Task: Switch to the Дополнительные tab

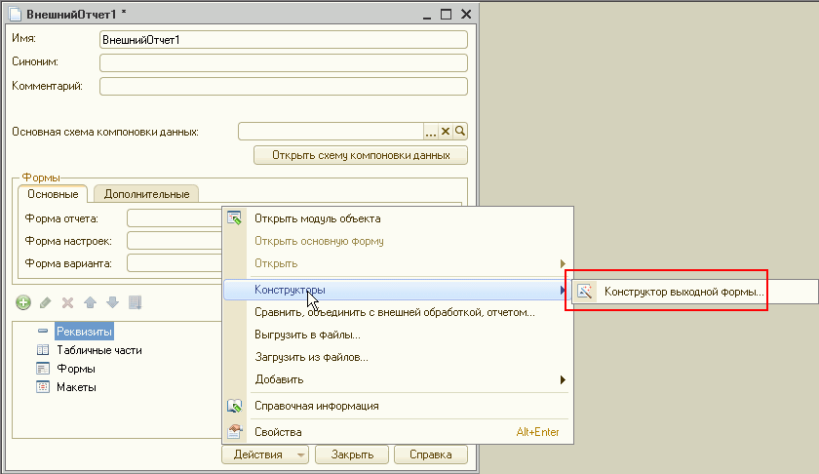Action: pos(146,194)
